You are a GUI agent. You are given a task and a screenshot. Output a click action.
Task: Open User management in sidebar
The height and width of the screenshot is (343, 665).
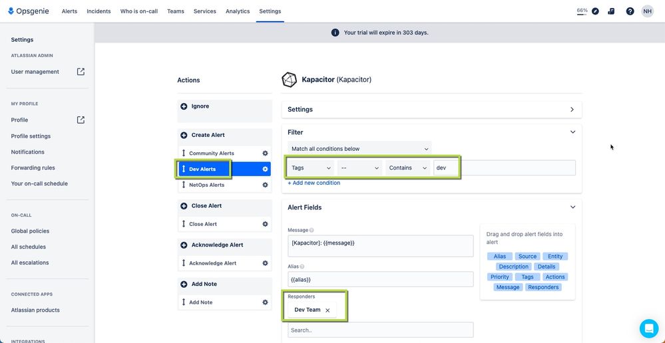[x=35, y=72]
